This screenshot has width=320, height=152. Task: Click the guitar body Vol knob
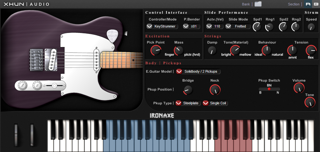coord(37,85)
